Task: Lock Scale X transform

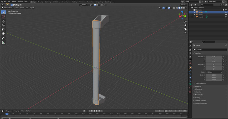Action: [x=223, y=75]
